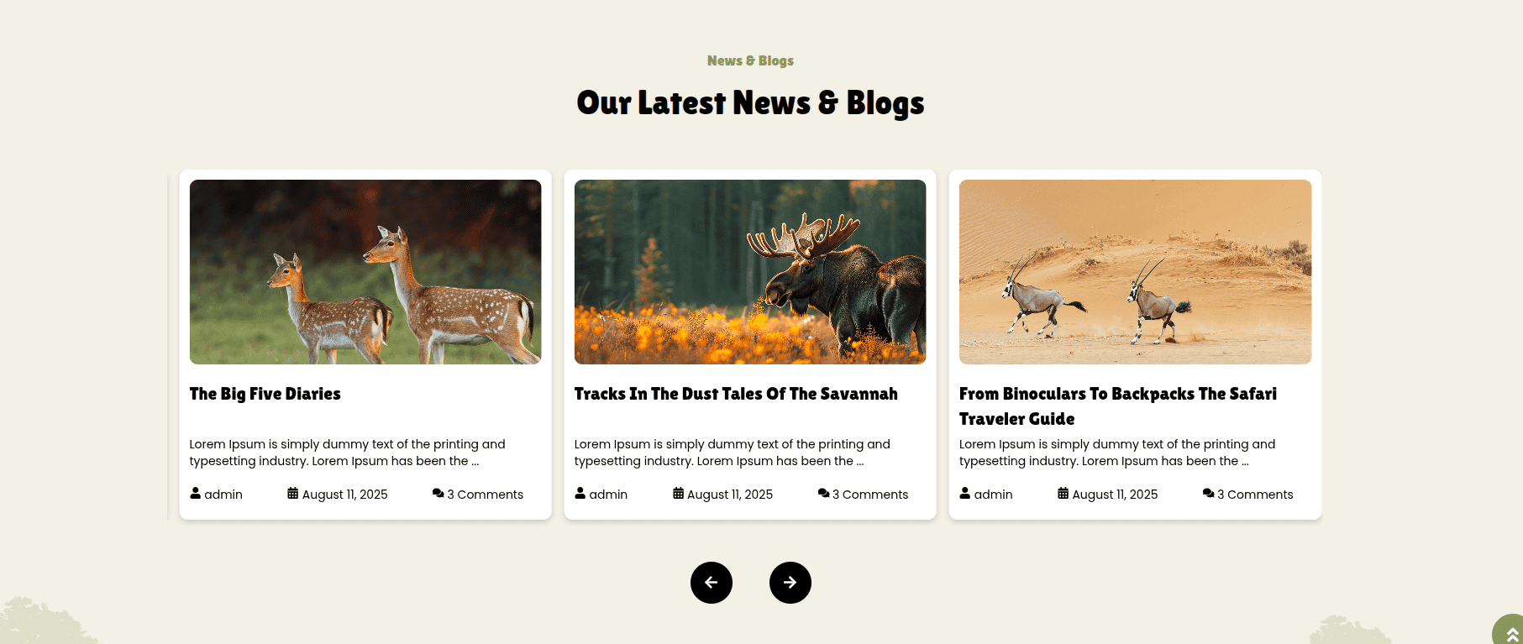This screenshot has height=644, width=1523.
Task: Click the News & Blogs subtitle label
Action: [750, 60]
